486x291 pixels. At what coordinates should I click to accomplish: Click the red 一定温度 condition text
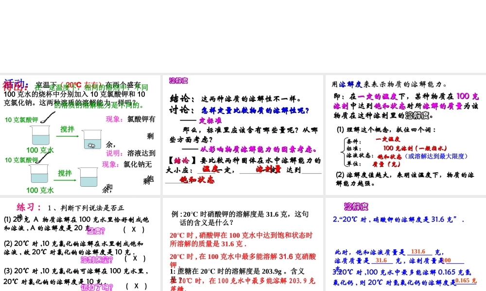[x=388, y=139]
